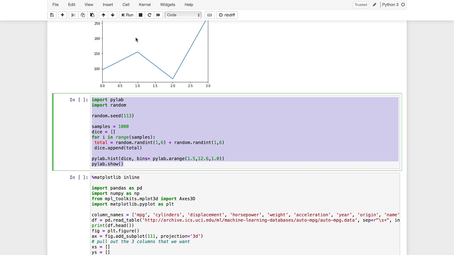Click the 'df = pd.read_table(' line
Viewport: 454px width, 255px height.
[x=245, y=220]
